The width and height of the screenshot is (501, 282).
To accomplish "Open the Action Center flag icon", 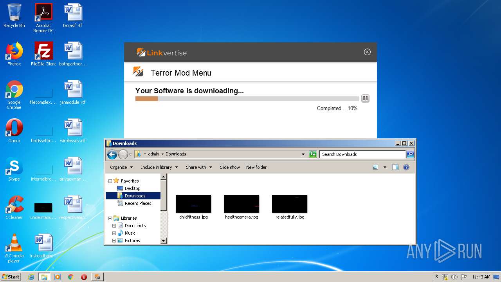I will (x=464, y=277).
